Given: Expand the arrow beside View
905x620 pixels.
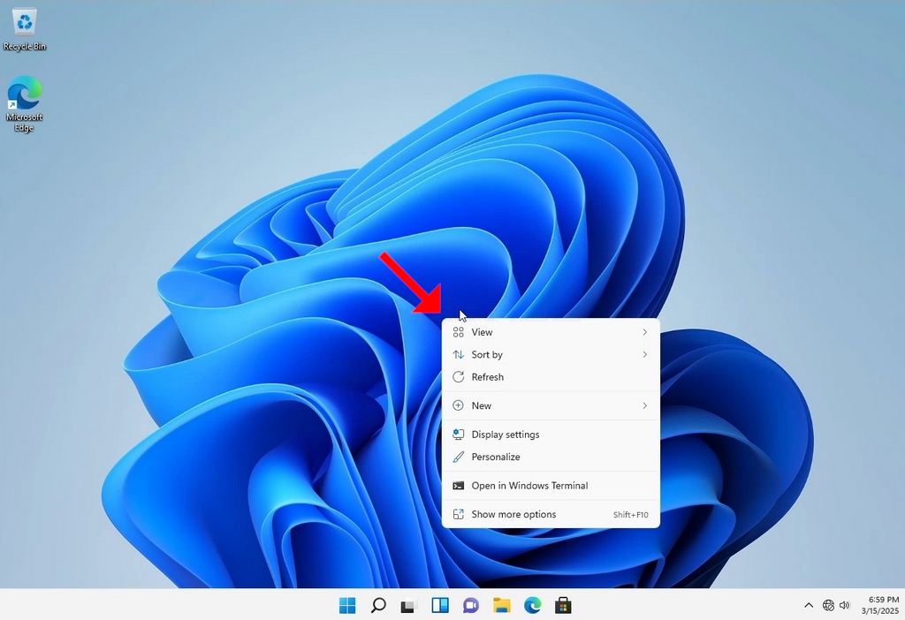Looking at the screenshot, I should point(644,332).
